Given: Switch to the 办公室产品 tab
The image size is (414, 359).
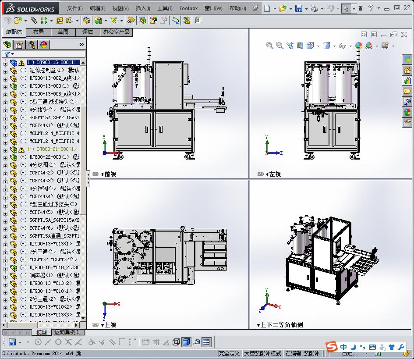Looking at the screenshot, I should point(116,32).
